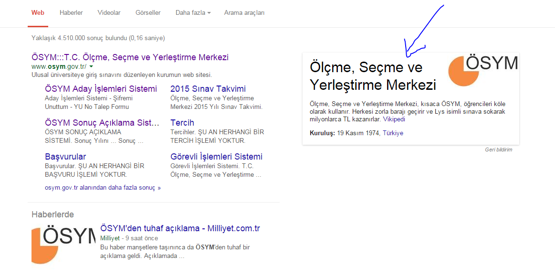
Task: Click the www.osym.gov.tr green URL
Action: [59, 67]
